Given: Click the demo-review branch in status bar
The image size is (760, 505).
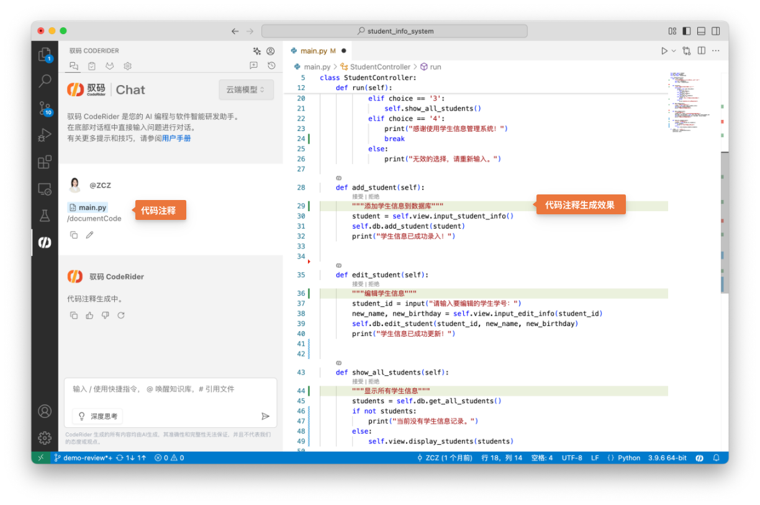Looking at the screenshot, I should (83, 458).
